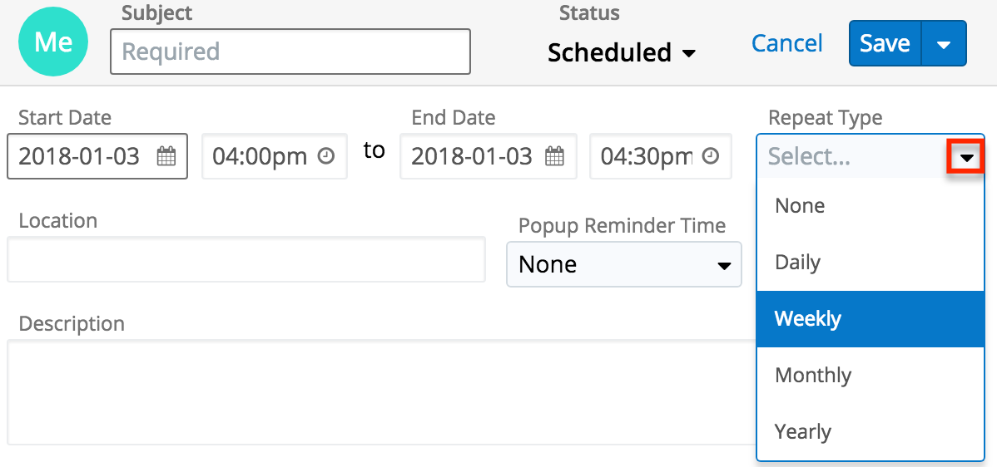Click the End Date 2018-01-03 field
Image resolution: width=997 pixels, height=467 pixels.
(472, 156)
